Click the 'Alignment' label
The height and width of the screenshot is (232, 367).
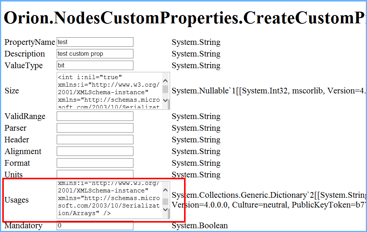click(x=23, y=151)
